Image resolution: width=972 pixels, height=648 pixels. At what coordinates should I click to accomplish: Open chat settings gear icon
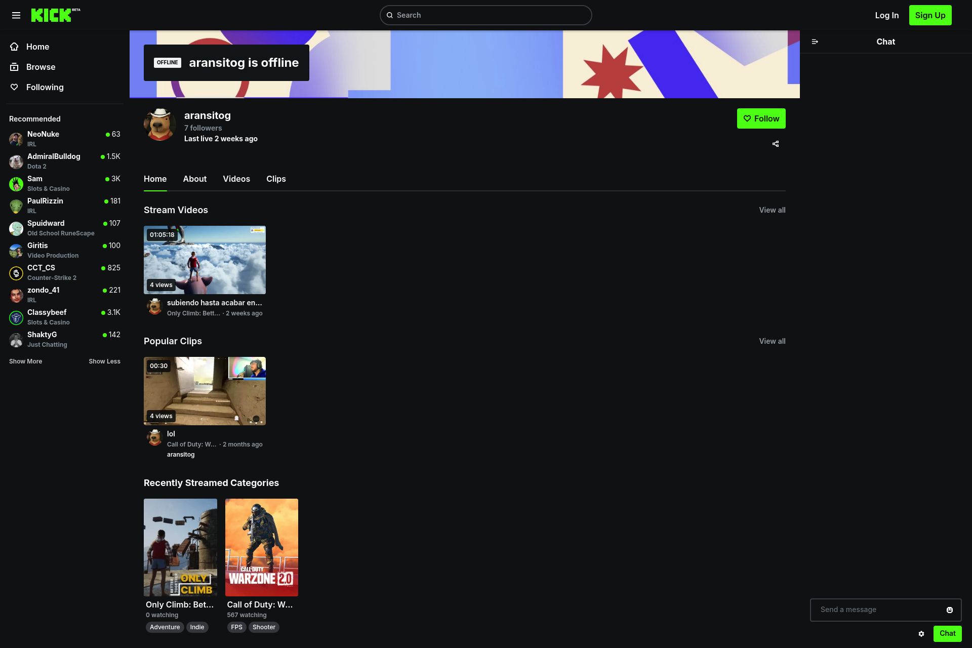pos(921,634)
